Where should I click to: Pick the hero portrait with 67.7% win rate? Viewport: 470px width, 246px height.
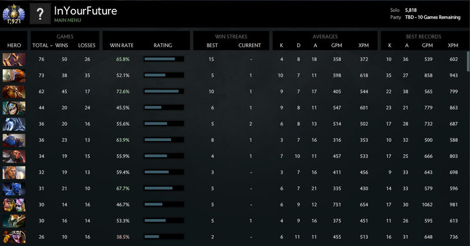14,189
